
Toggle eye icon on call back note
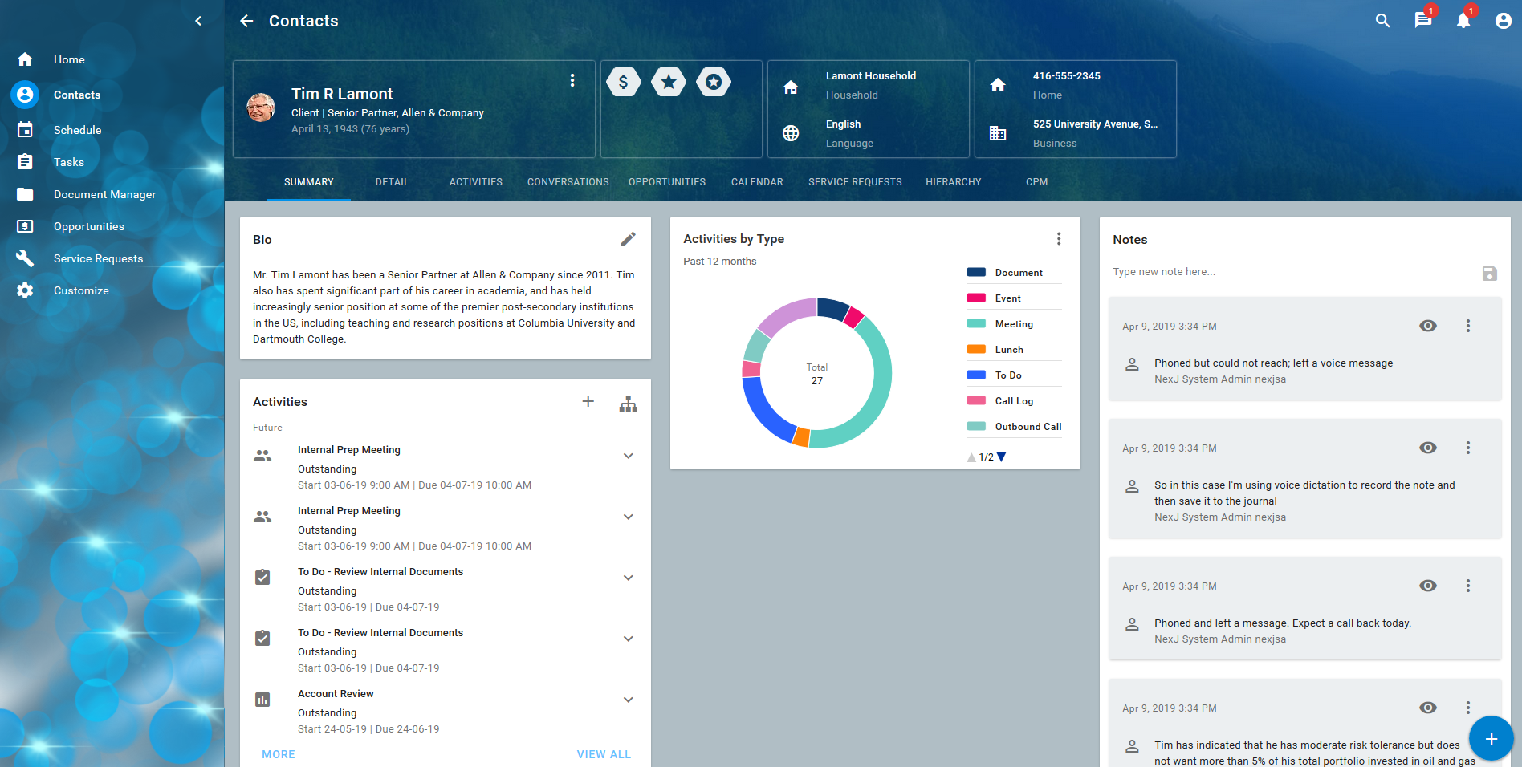pyautogui.click(x=1427, y=586)
